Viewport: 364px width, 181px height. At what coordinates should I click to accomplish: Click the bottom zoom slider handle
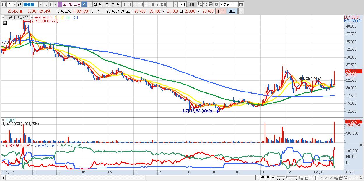click(286, 178)
